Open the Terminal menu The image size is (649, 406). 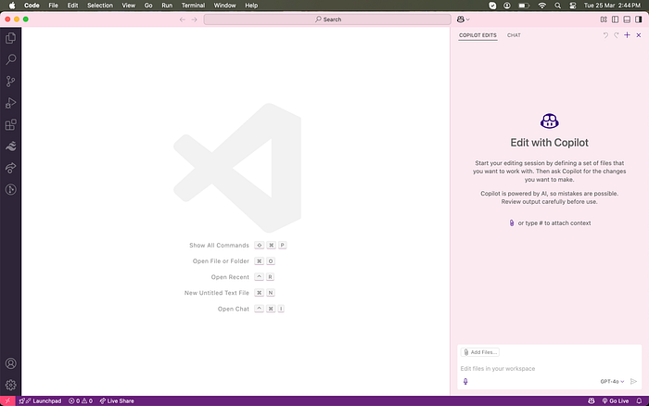(193, 6)
